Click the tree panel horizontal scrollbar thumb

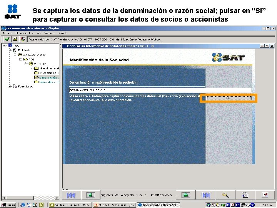coord(20,198)
